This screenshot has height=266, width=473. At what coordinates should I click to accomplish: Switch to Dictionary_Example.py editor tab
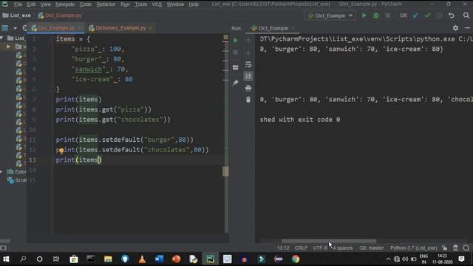pos(120,28)
